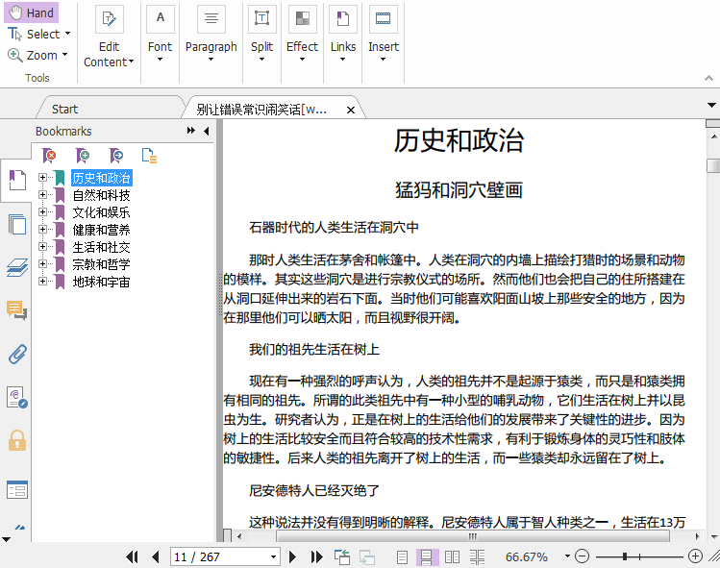The height and width of the screenshot is (568, 720).
Task: Expand the 自然和科技 bookmark
Action: [x=43, y=195]
